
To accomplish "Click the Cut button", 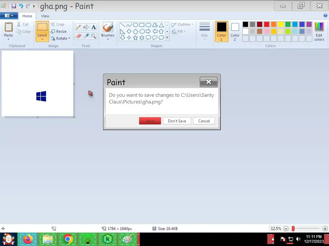I will pos(23,24).
